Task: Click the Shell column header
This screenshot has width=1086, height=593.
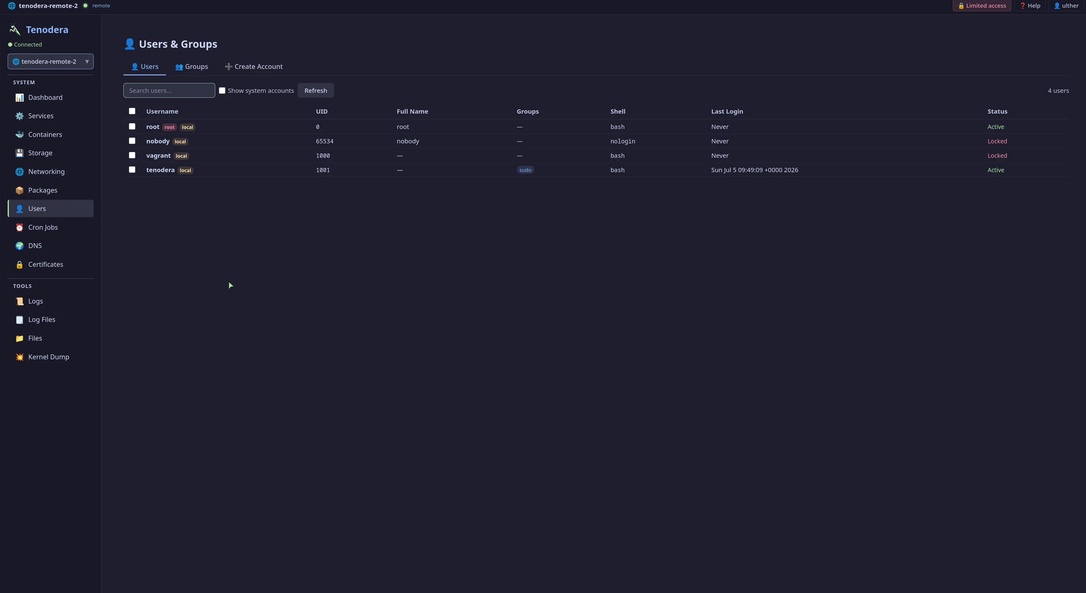Action: pyautogui.click(x=618, y=111)
